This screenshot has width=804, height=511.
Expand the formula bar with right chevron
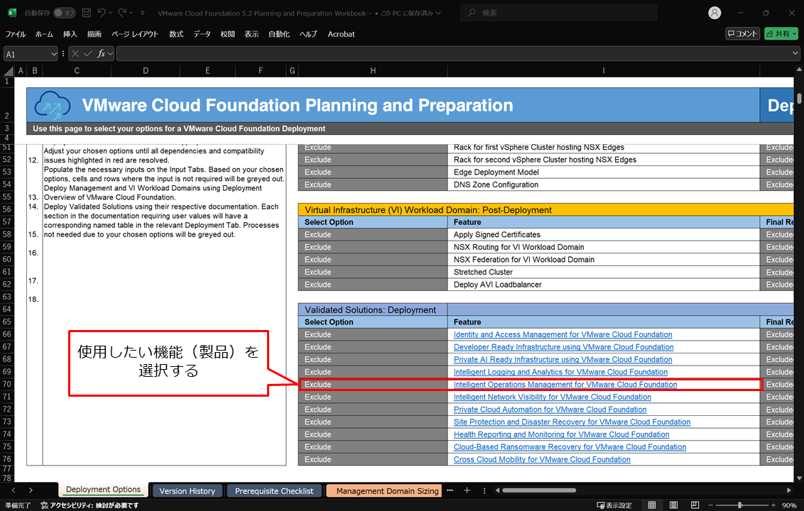point(795,53)
